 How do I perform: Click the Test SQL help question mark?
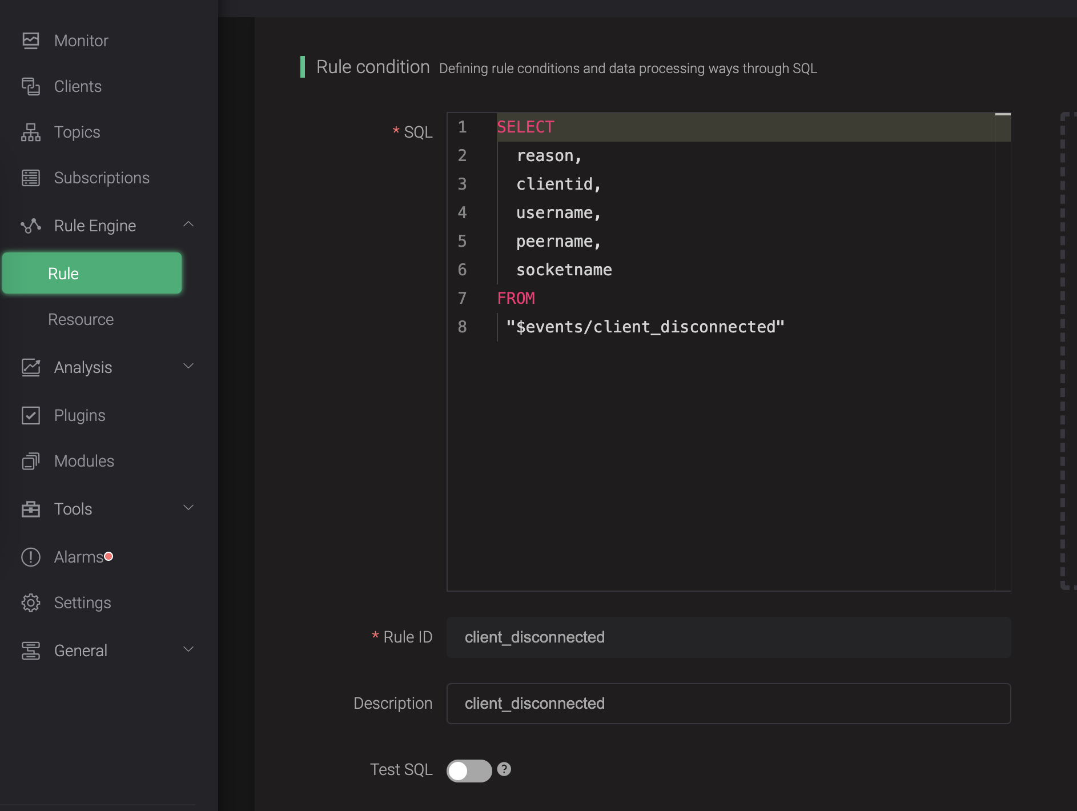click(x=504, y=769)
